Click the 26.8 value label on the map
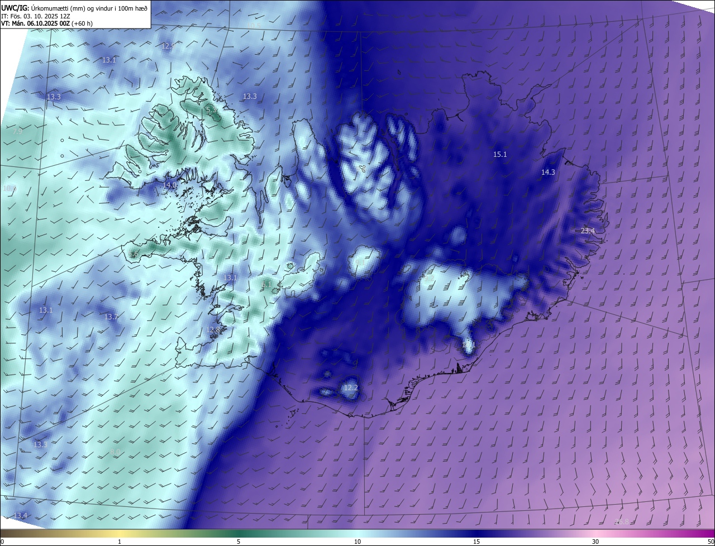Screen dimensions: 715x546 [x=622, y=521]
